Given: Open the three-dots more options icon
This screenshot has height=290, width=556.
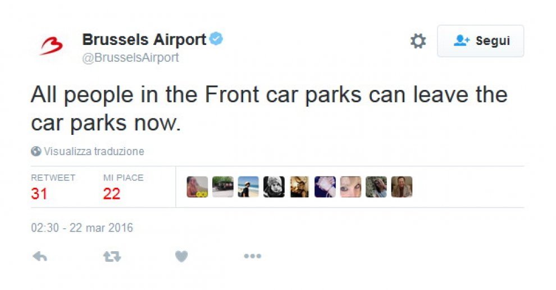Looking at the screenshot, I should (253, 256).
